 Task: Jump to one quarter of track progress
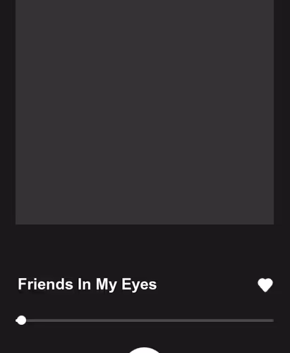80,321
